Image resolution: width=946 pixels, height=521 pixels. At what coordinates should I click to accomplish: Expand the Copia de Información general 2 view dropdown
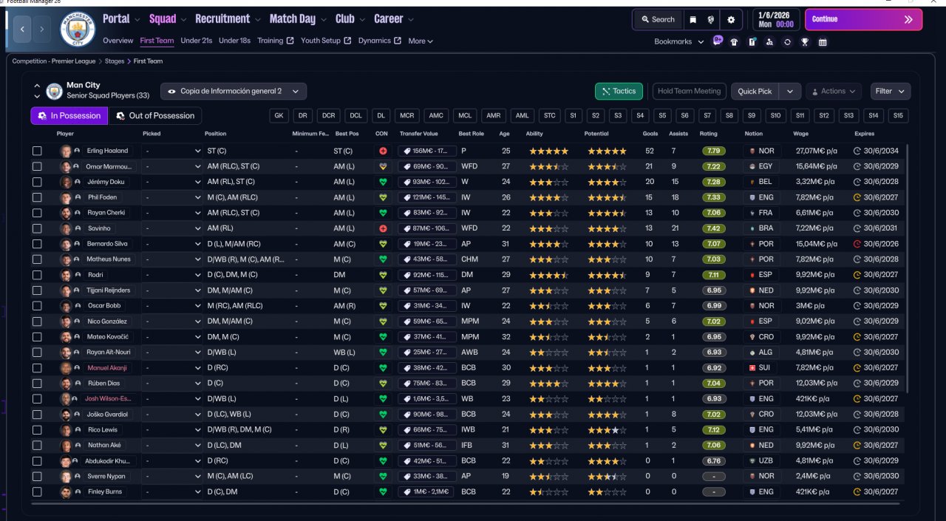coord(234,92)
